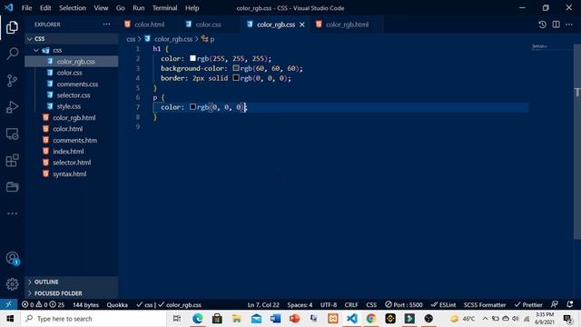
Task: Open the Terminal menu
Action: click(164, 8)
